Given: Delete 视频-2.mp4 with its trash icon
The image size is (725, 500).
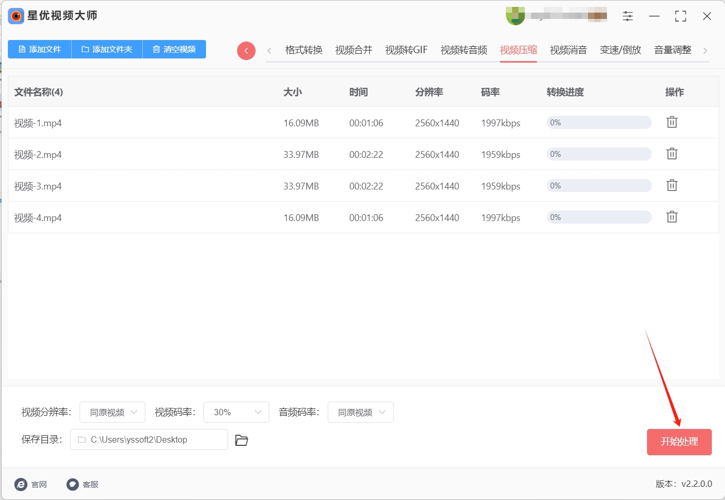Looking at the screenshot, I should point(672,154).
